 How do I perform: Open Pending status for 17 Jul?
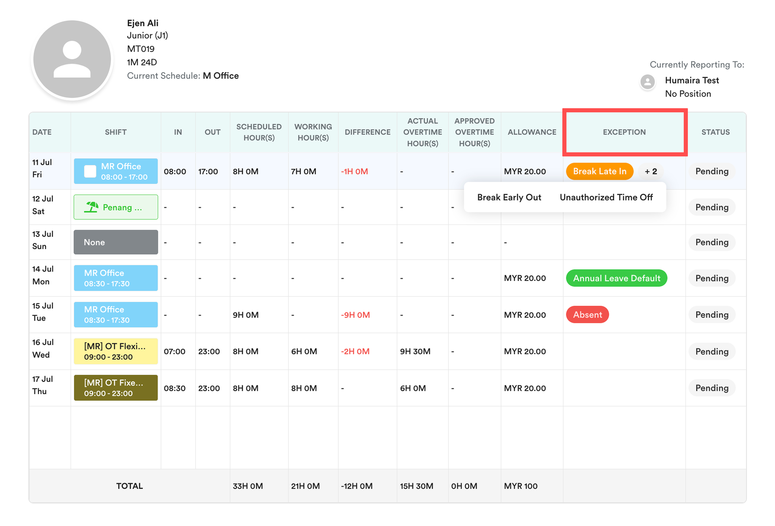pos(712,388)
